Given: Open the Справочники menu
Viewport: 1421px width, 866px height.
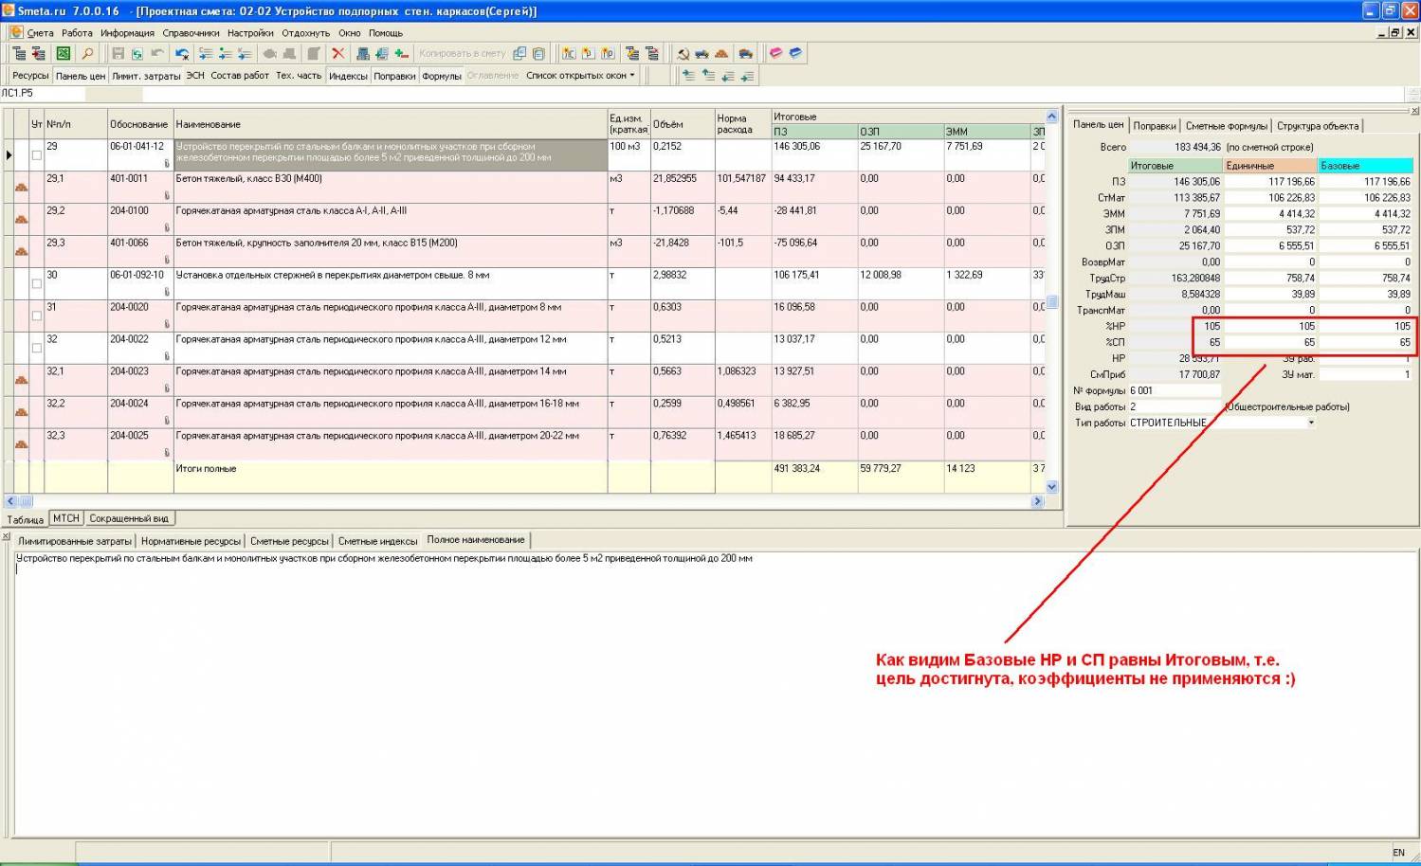Looking at the screenshot, I should coord(191,33).
